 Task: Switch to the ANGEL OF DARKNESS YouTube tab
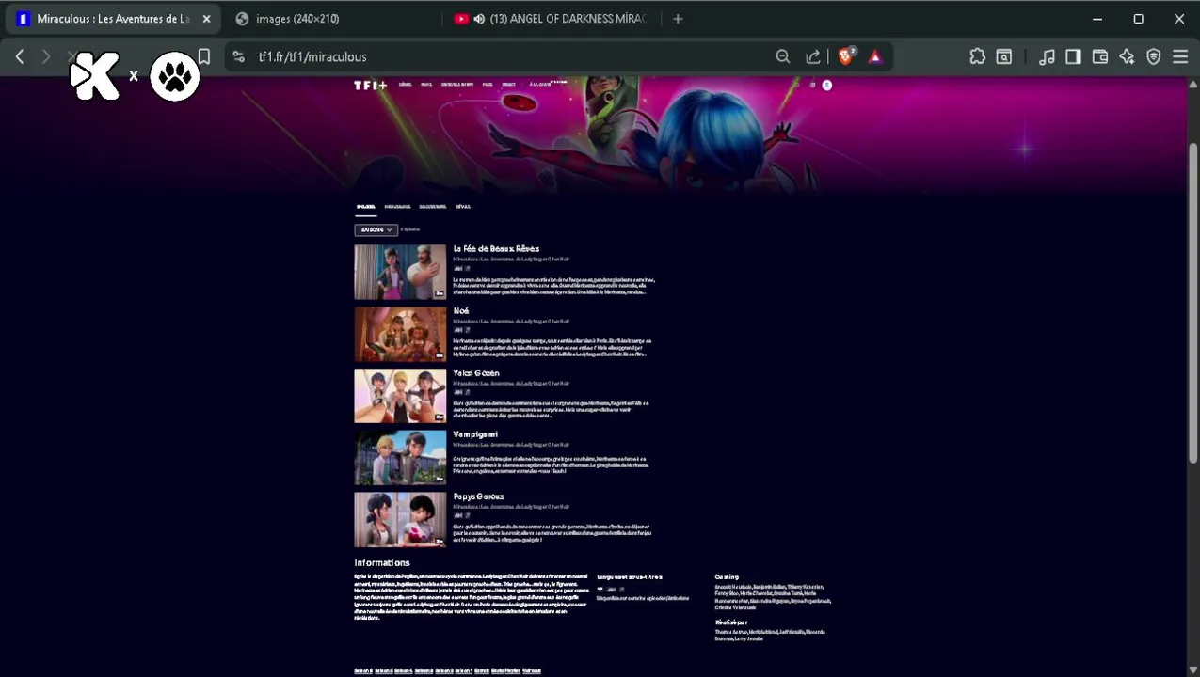568,19
